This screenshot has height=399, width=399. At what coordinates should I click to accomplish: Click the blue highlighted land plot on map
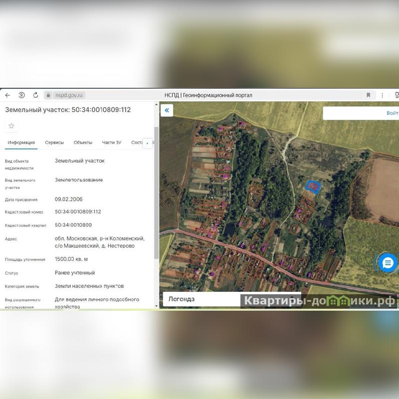pyautogui.click(x=313, y=187)
